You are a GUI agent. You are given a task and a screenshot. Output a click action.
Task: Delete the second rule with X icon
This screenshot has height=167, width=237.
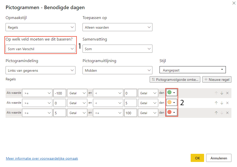click(x=227, y=103)
